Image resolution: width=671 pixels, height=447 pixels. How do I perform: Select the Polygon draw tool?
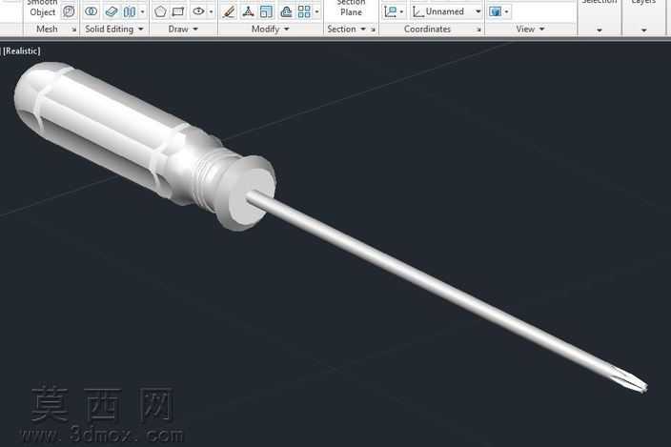pos(160,11)
